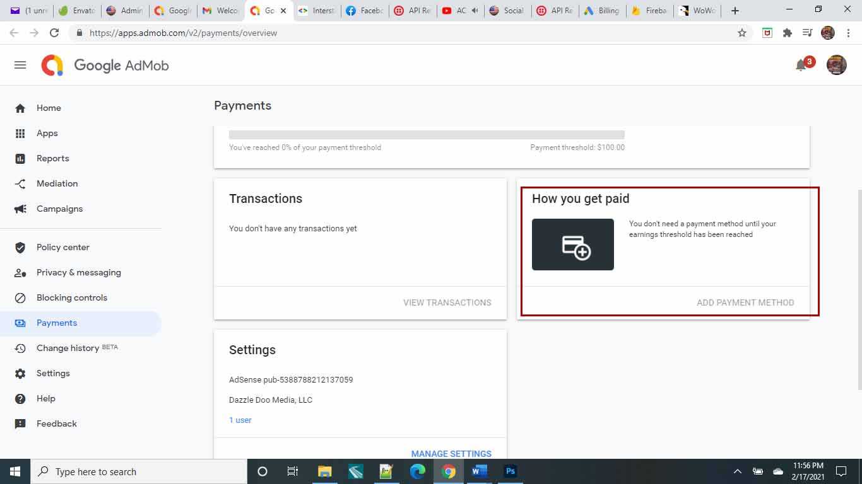The image size is (862, 484).
Task: Go to Home in sidebar
Action: tap(49, 108)
